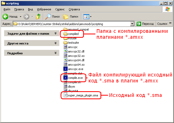The height and width of the screenshot is (123, 174).
Task: Go up one folder level icon
Action: point(38,17)
